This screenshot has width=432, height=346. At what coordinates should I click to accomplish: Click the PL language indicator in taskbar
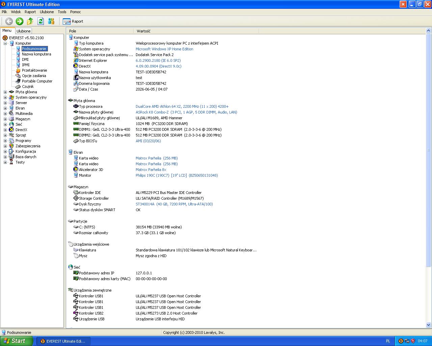388,341
